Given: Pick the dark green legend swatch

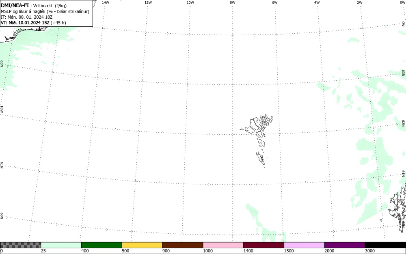Looking at the screenshot, I should (101, 245).
